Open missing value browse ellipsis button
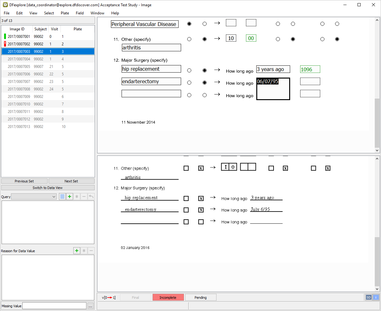The image size is (381, 311). pos(90,306)
